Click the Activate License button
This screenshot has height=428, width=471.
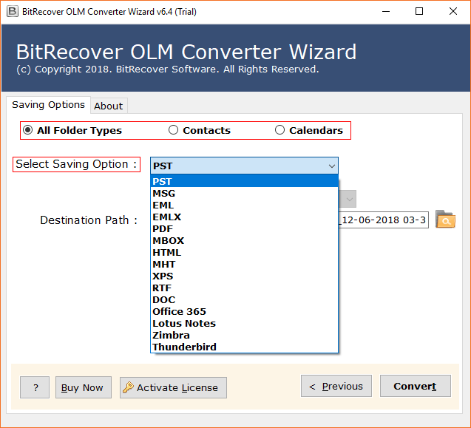click(173, 387)
